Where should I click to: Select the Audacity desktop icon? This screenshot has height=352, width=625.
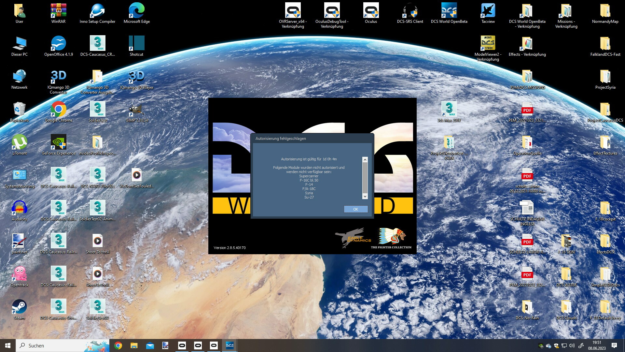[x=20, y=211]
